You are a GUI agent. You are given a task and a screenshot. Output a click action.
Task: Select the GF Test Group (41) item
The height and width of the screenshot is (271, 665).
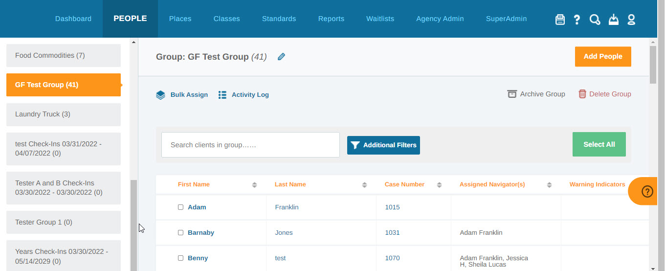64,85
